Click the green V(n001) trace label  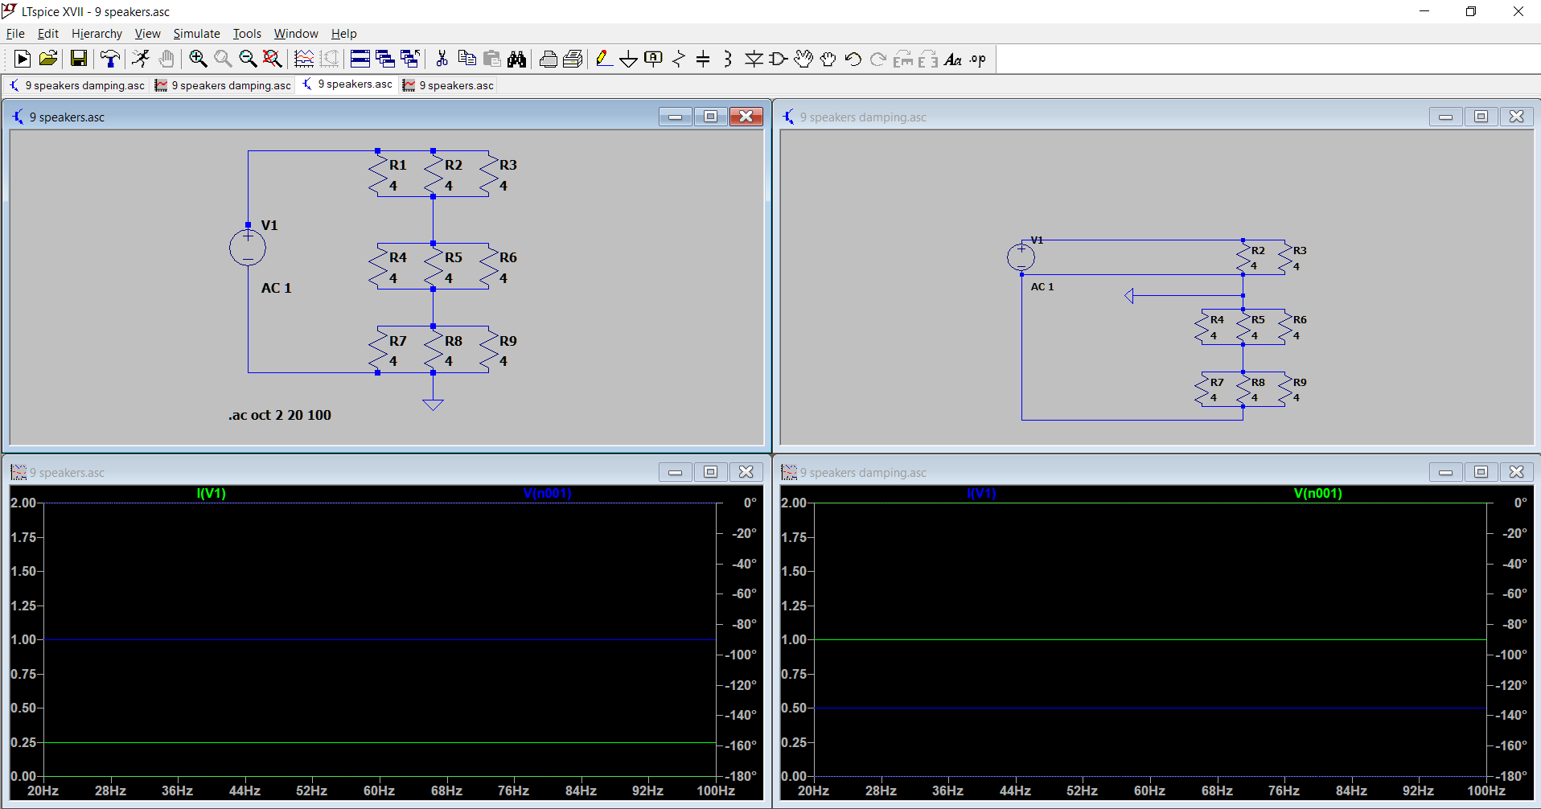1317,494
